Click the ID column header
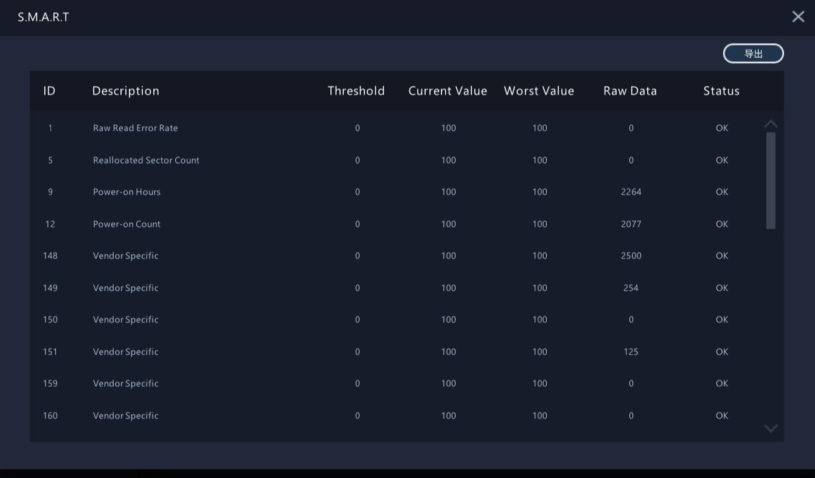This screenshot has width=815, height=478. click(x=49, y=91)
